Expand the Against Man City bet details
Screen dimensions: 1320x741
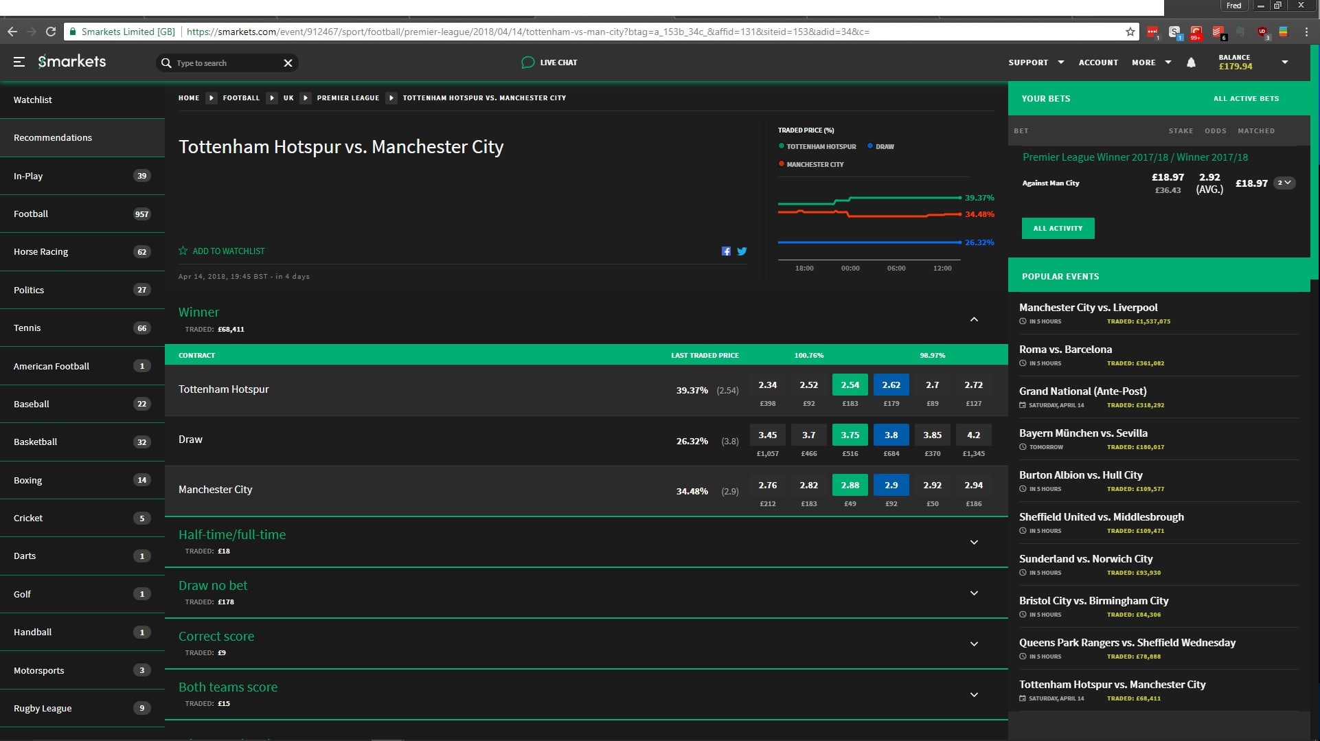click(x=1284, y=183)
